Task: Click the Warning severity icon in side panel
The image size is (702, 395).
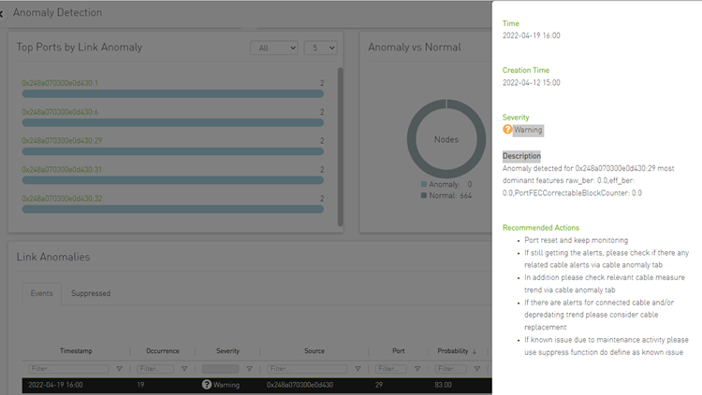Action: (x=507, y=130)
